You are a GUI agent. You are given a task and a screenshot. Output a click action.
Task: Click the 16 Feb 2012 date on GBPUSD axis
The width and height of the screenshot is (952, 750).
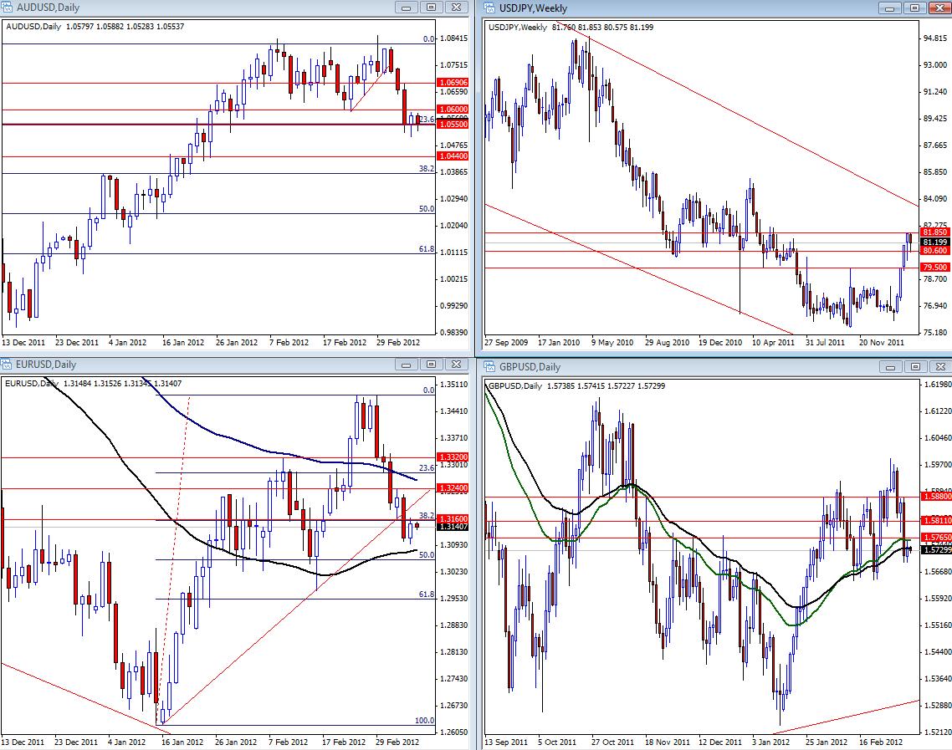pyautogui.click(x=880, y=742)
